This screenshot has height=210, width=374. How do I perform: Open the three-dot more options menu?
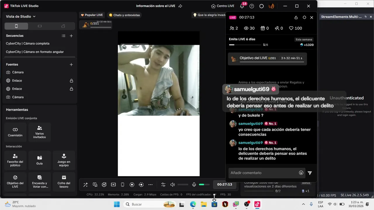click(x=150, y=185)
